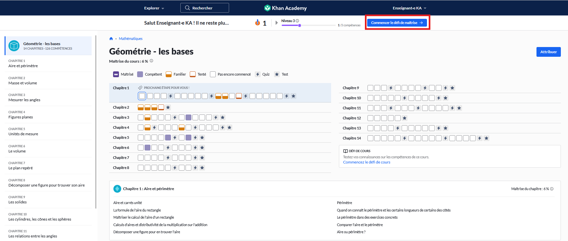Click the info icon beside Niveau 3

point(297,21)
